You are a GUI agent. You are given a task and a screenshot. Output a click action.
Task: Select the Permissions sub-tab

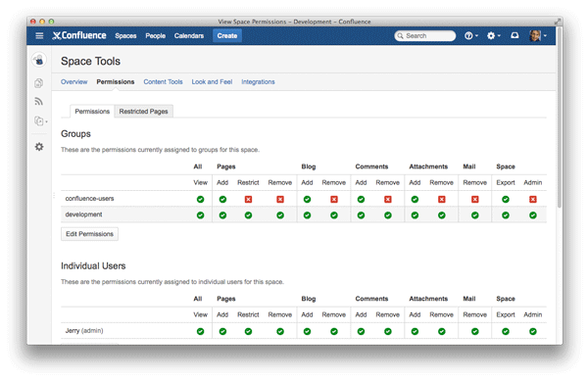(x=92, y=112)
